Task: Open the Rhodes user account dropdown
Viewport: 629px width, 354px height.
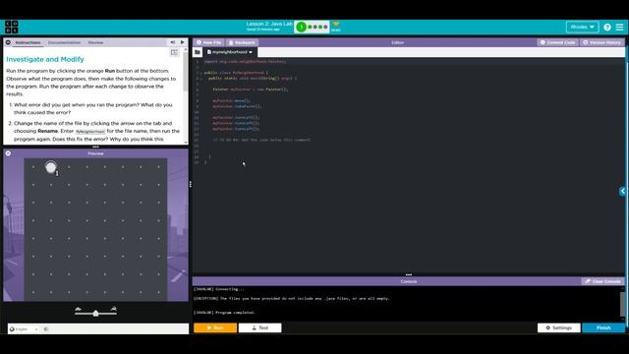Action: (x=583, y=27)
